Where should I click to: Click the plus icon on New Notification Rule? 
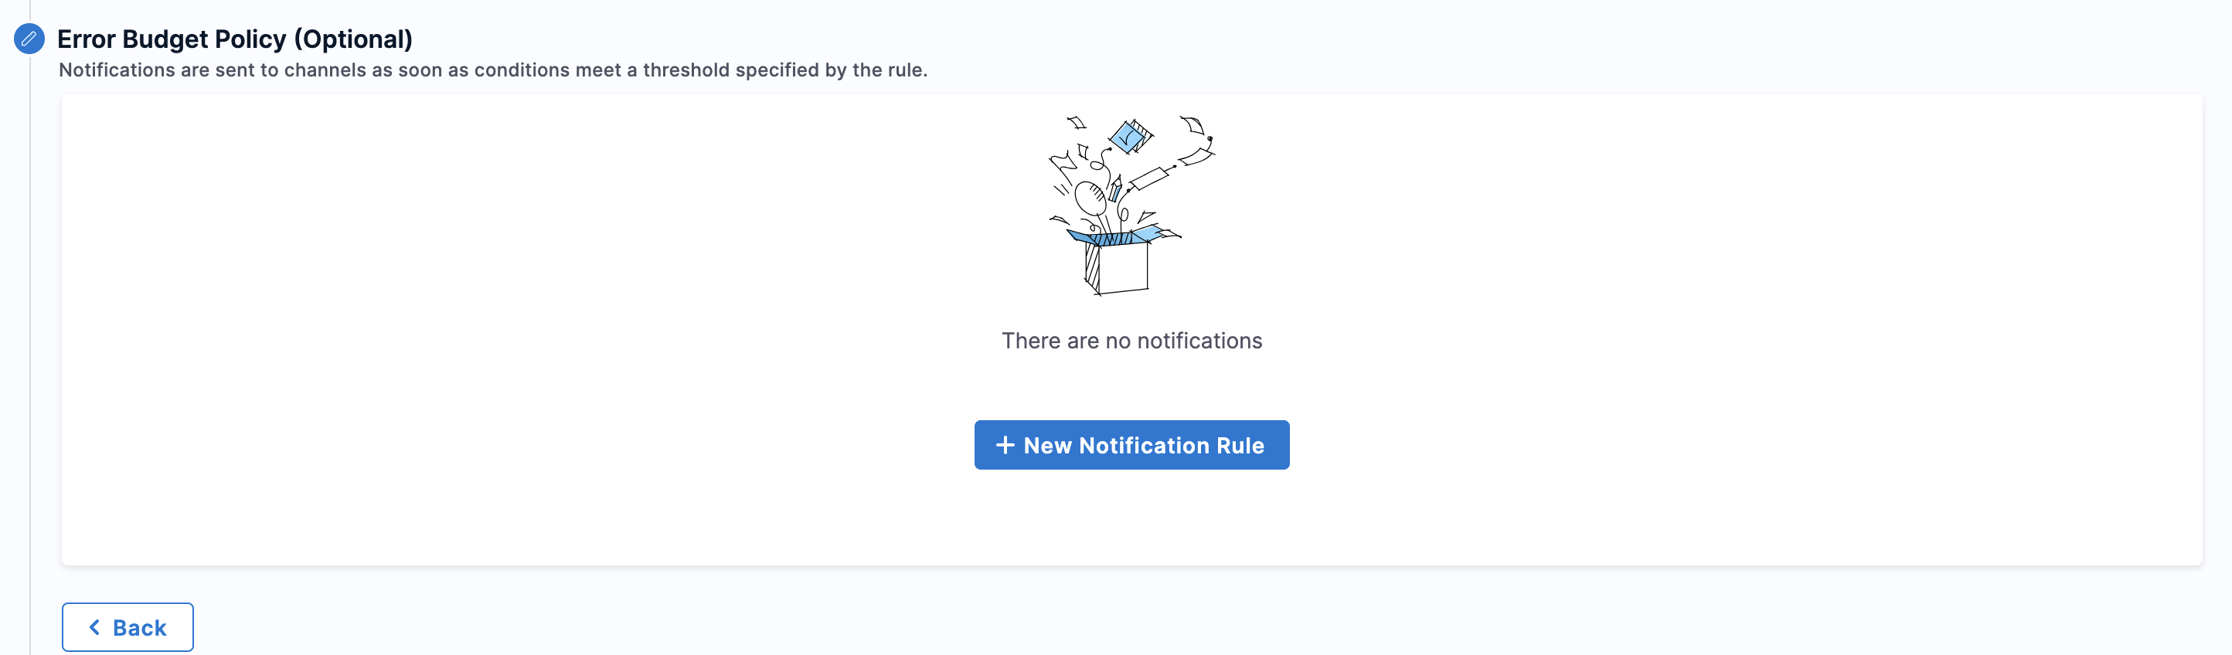[1005, 446]
